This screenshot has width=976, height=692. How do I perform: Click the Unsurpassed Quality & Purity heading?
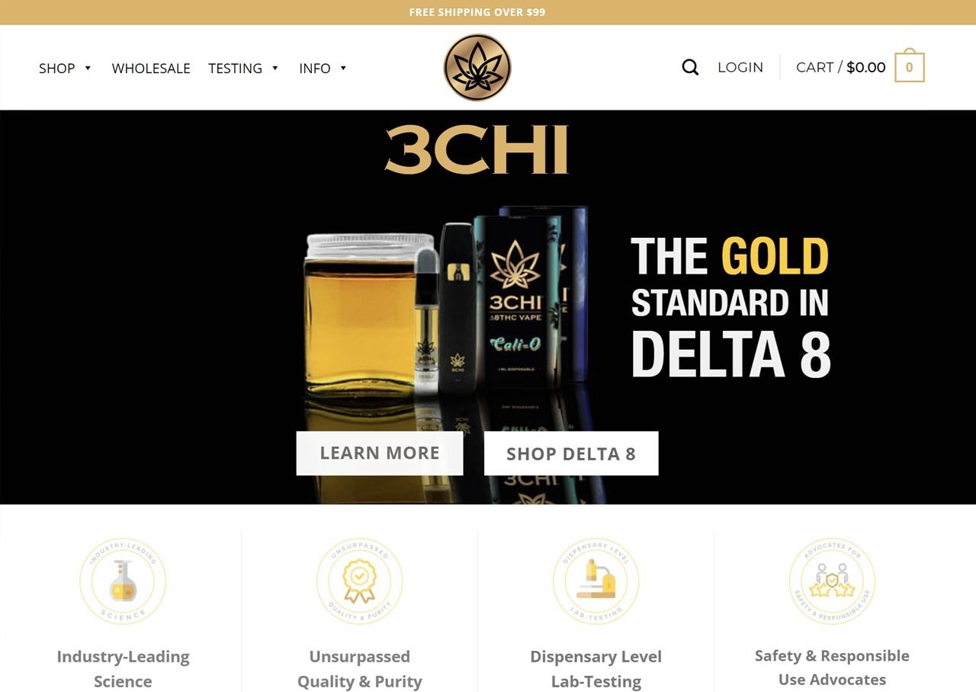point(359,668)
